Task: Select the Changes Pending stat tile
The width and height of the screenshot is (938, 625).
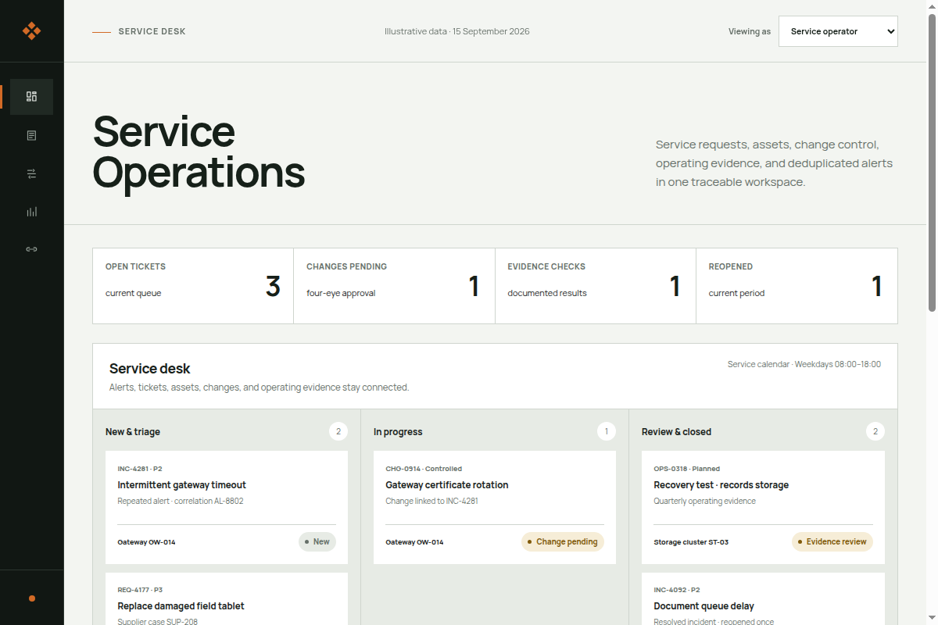Action: pos(394,286)
